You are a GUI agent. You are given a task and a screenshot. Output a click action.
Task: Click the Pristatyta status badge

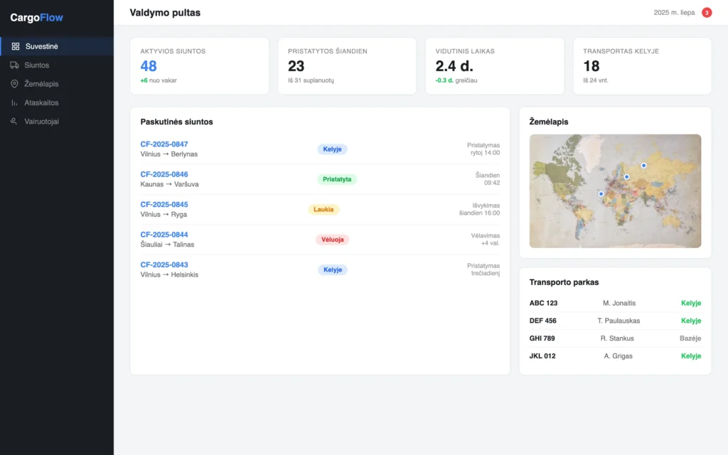point(337,179)
